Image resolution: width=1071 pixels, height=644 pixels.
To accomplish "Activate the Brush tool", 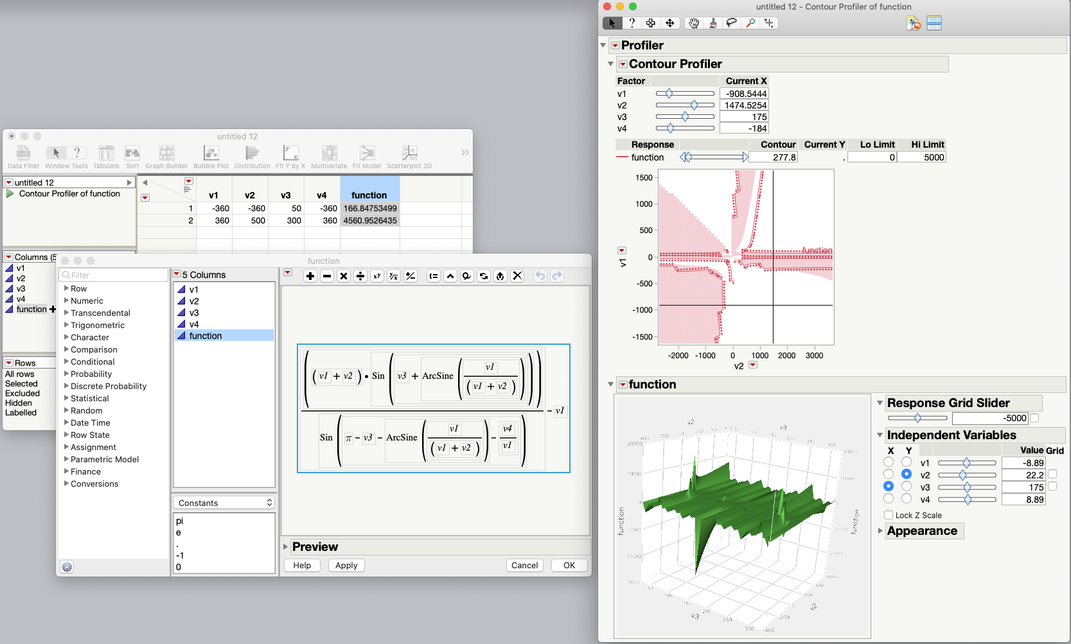I will [713, 23].
